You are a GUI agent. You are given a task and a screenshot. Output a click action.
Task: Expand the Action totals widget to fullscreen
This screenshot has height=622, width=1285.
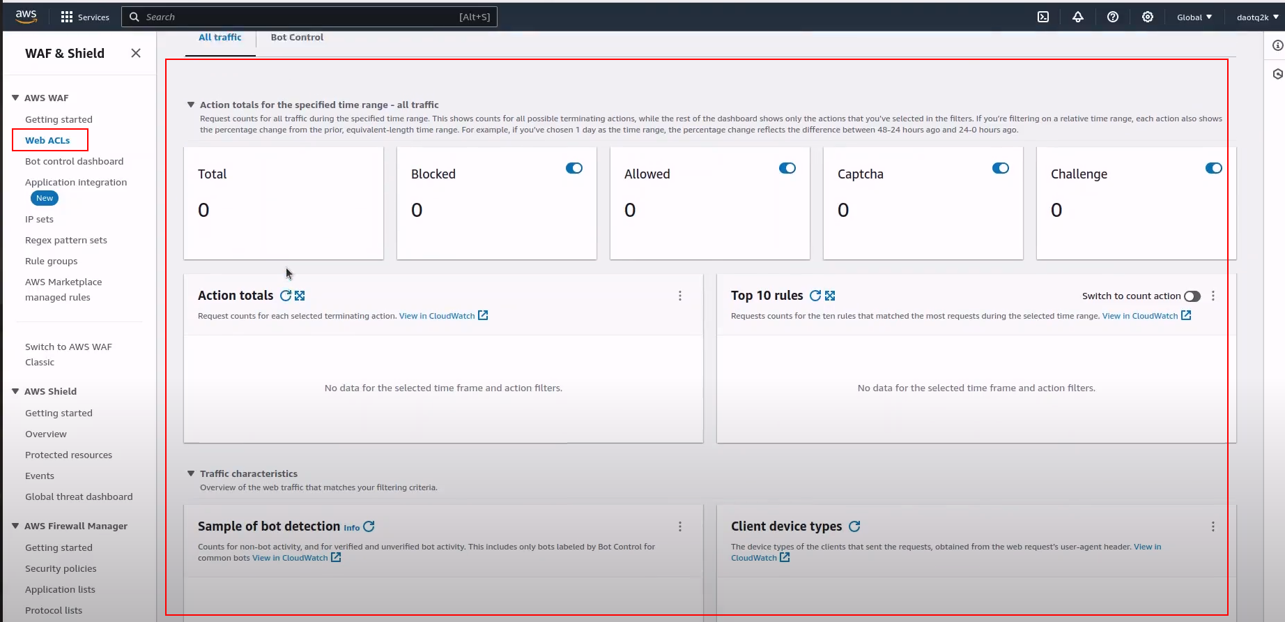300,296
